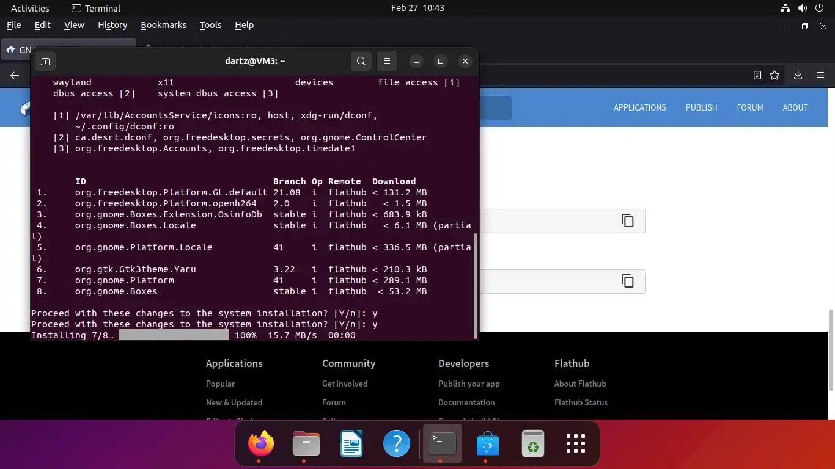Click terminal search magnifier icon
The image size is (835, 469).
pos(361,61)
